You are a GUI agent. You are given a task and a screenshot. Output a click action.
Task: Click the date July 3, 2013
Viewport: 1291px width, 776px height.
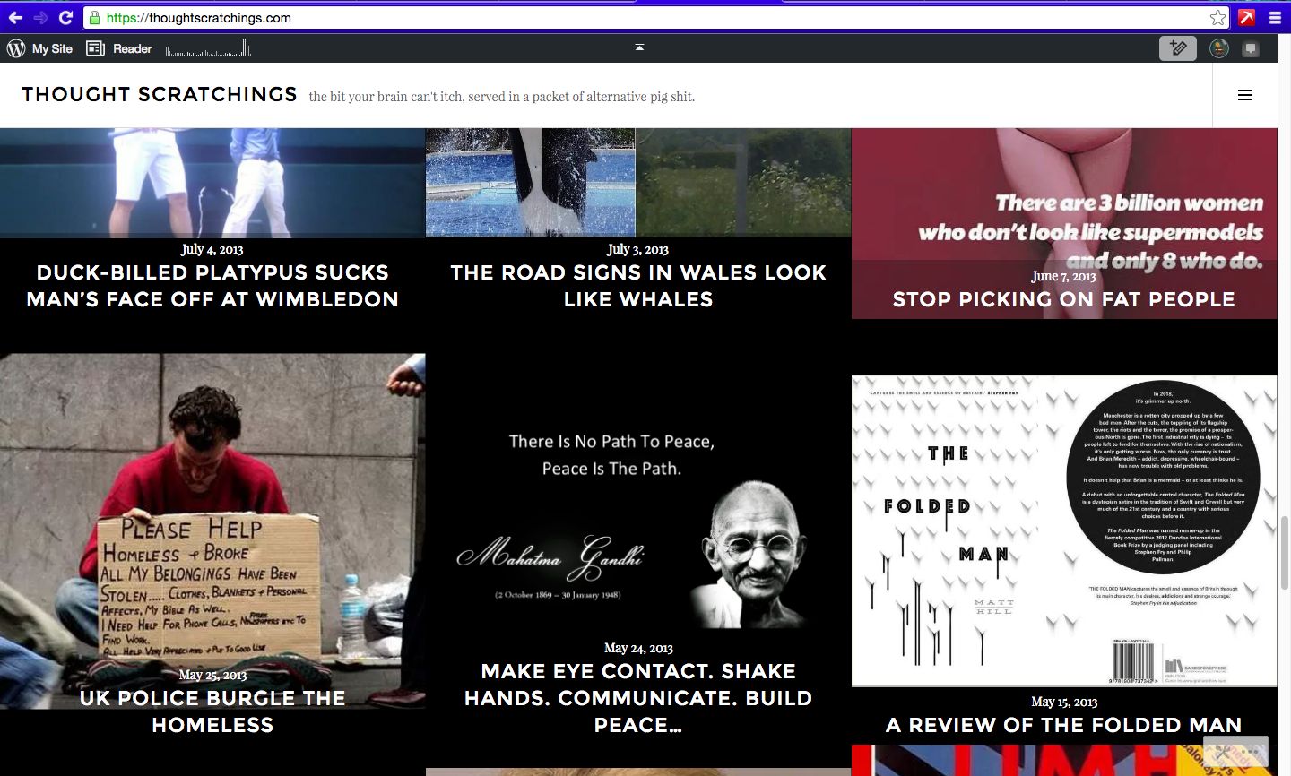[638, 249]
